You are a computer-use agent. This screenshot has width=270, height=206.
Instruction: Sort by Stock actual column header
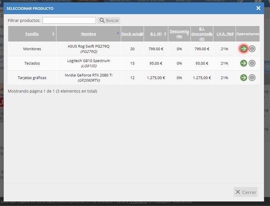pyautogui.click(x=132, y=34)
